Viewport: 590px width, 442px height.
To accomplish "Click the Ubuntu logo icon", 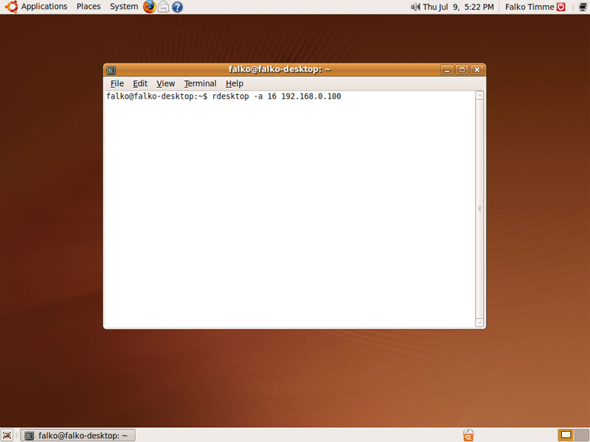I will tap(11, 7).
